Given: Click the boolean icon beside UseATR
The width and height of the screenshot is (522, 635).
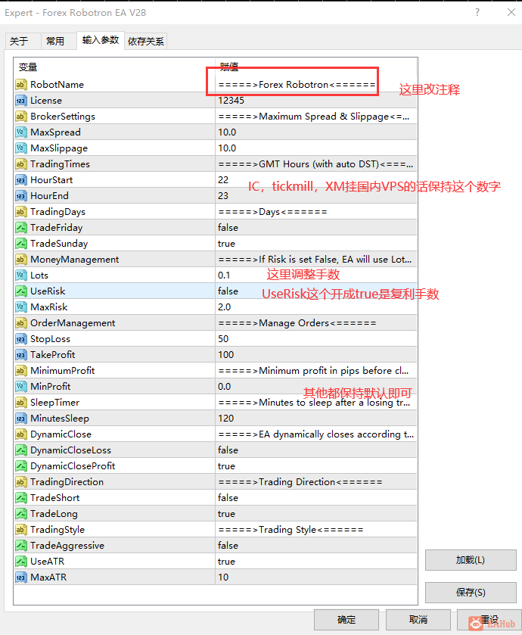Looking at the screenshot, I should pyautogui.click(x=21, y=562).
